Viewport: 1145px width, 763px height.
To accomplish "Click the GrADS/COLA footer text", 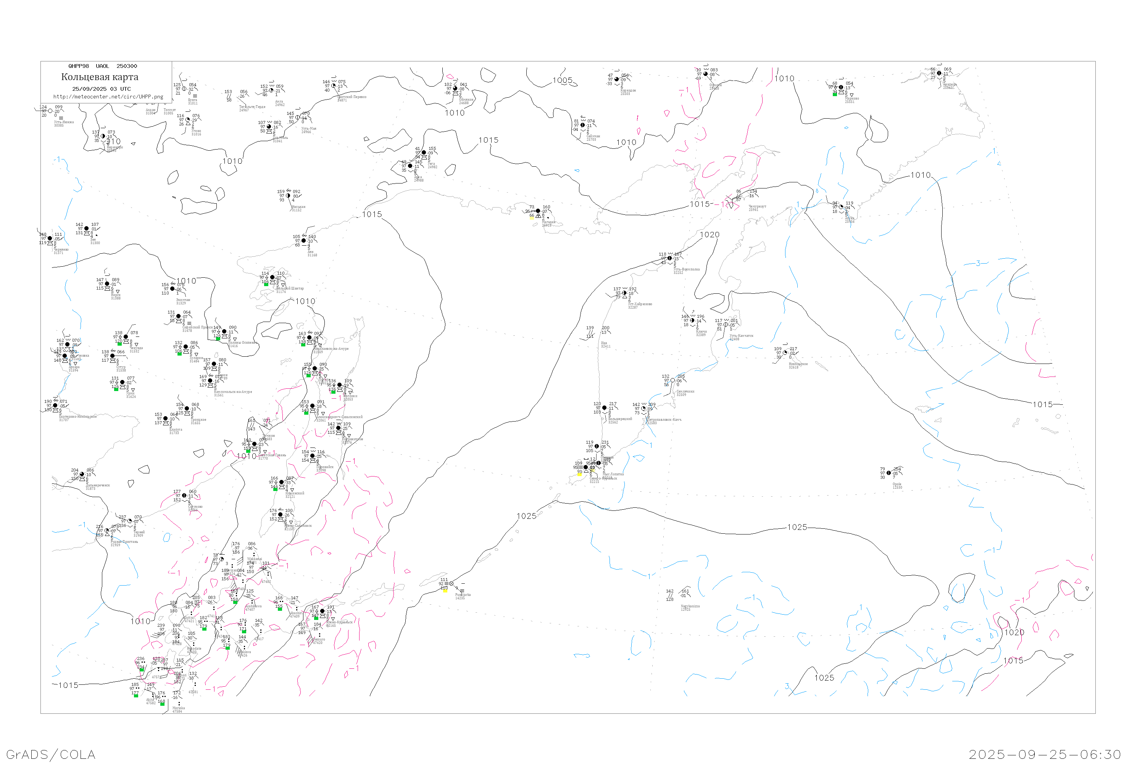I will tap(51, 754).
